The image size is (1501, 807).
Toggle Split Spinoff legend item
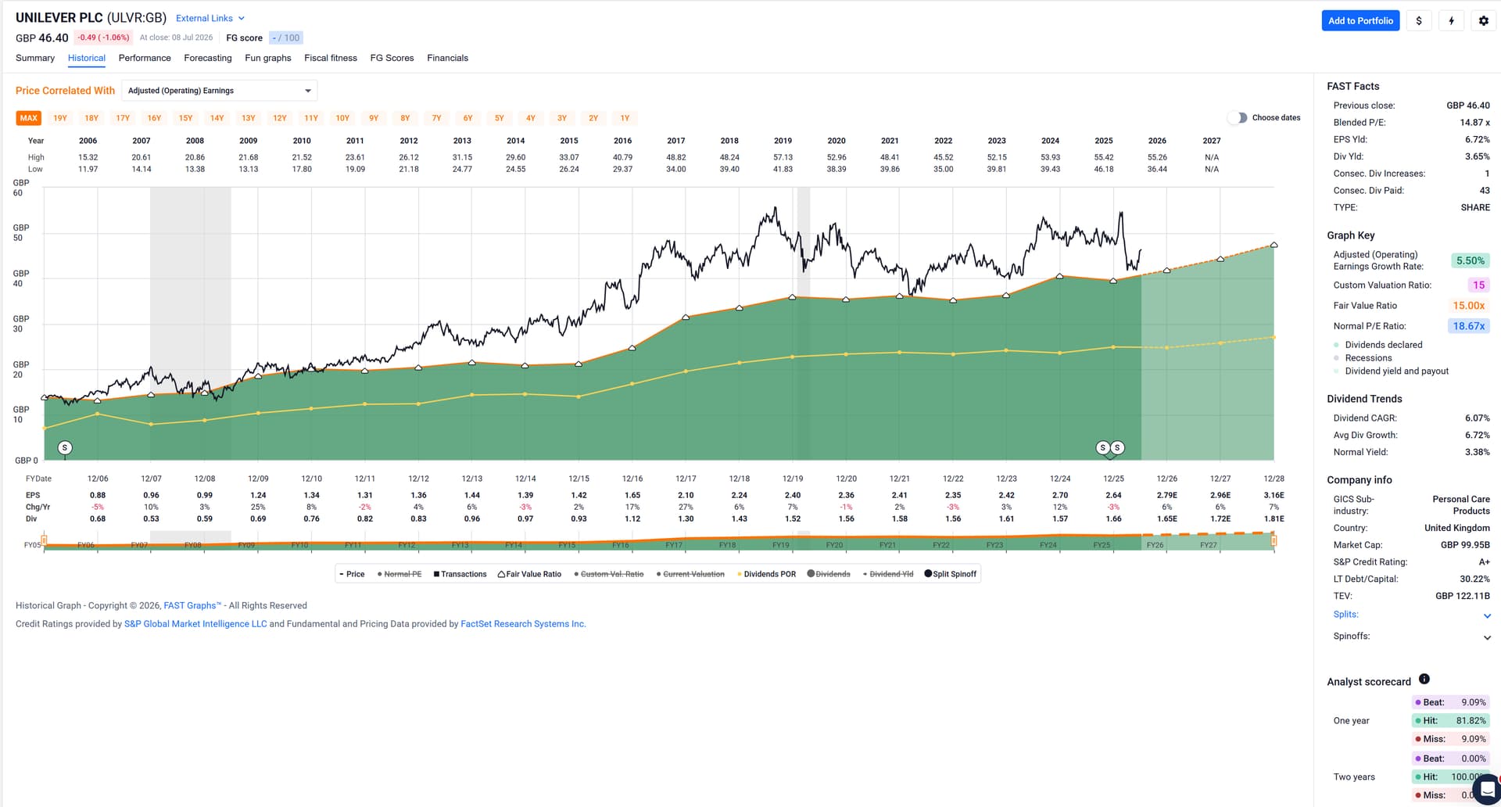coord(951,574)
